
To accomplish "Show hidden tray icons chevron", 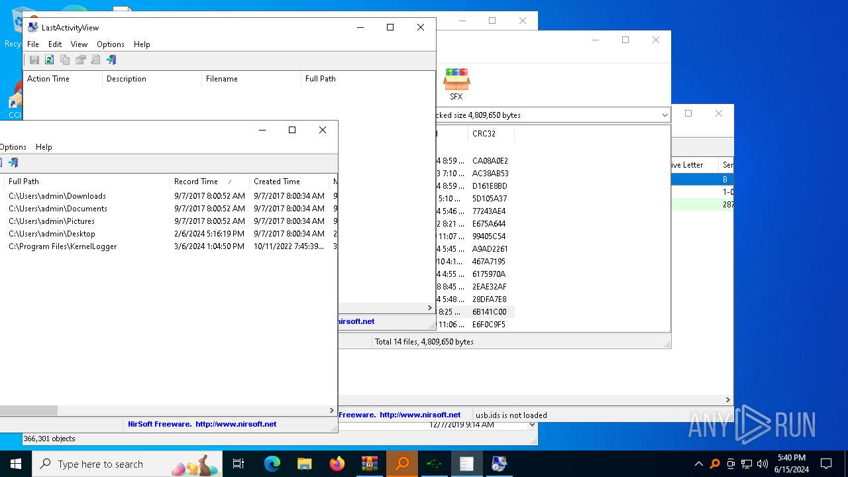I will click(698, 464).
